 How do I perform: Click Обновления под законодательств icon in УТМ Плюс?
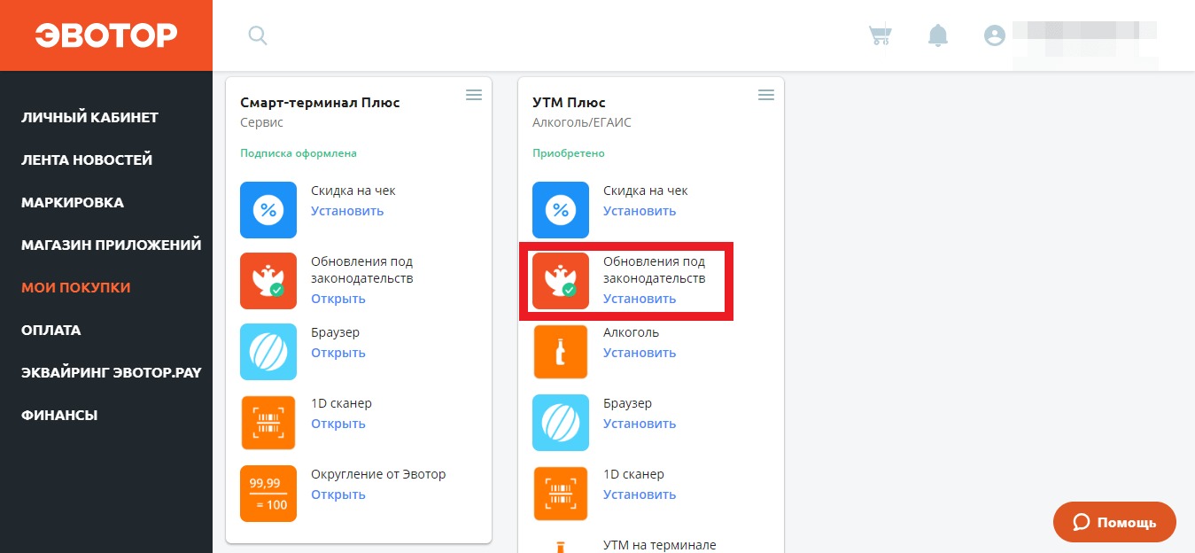click(561, 281)
